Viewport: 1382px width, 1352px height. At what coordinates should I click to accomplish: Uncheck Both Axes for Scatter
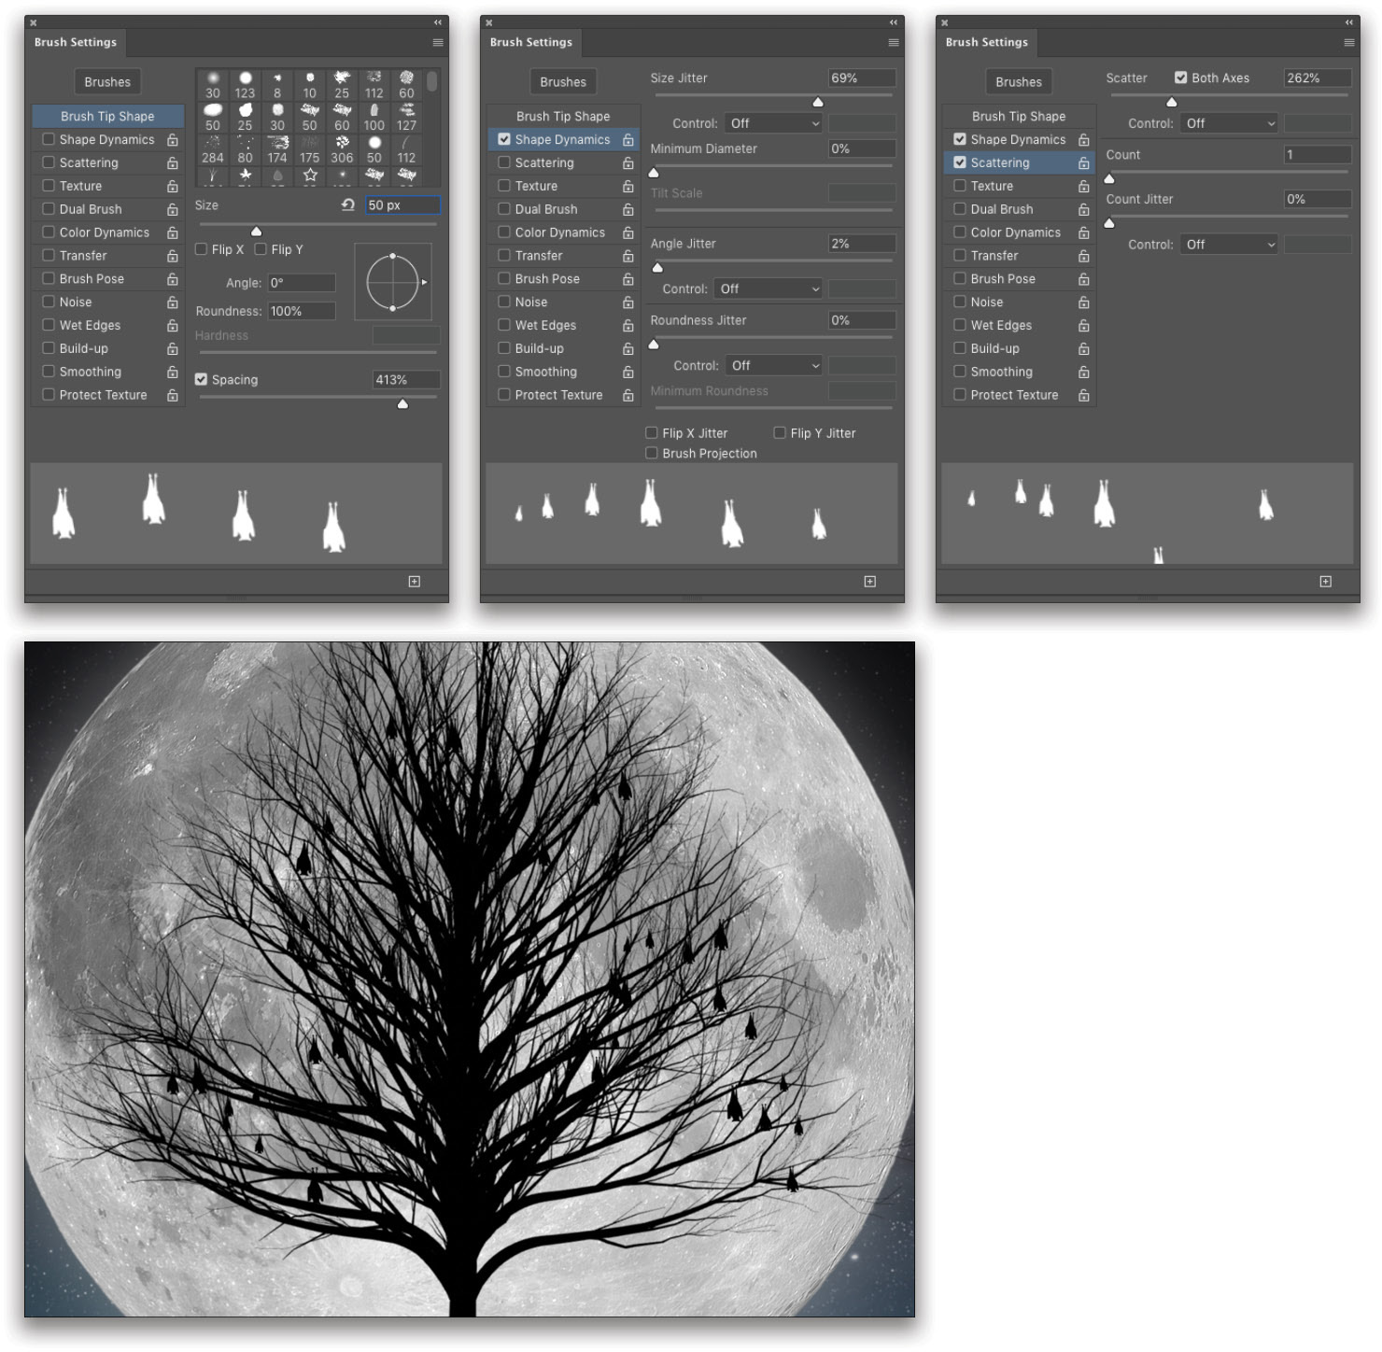1181,77
